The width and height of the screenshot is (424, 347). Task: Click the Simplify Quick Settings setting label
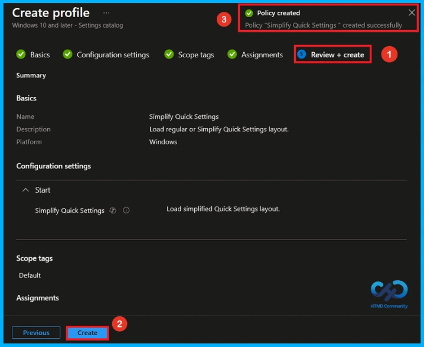click(70, 210)
